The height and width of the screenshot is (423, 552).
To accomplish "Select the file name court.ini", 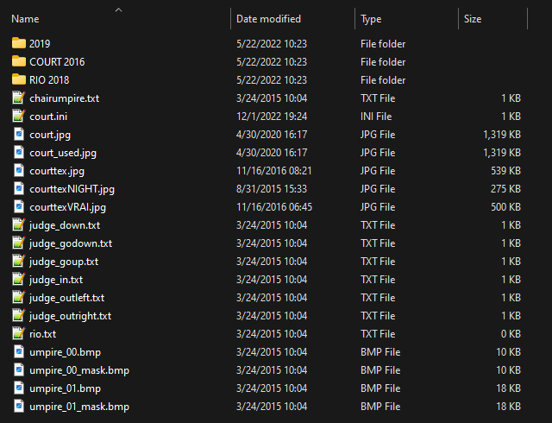I will (48, 117).
